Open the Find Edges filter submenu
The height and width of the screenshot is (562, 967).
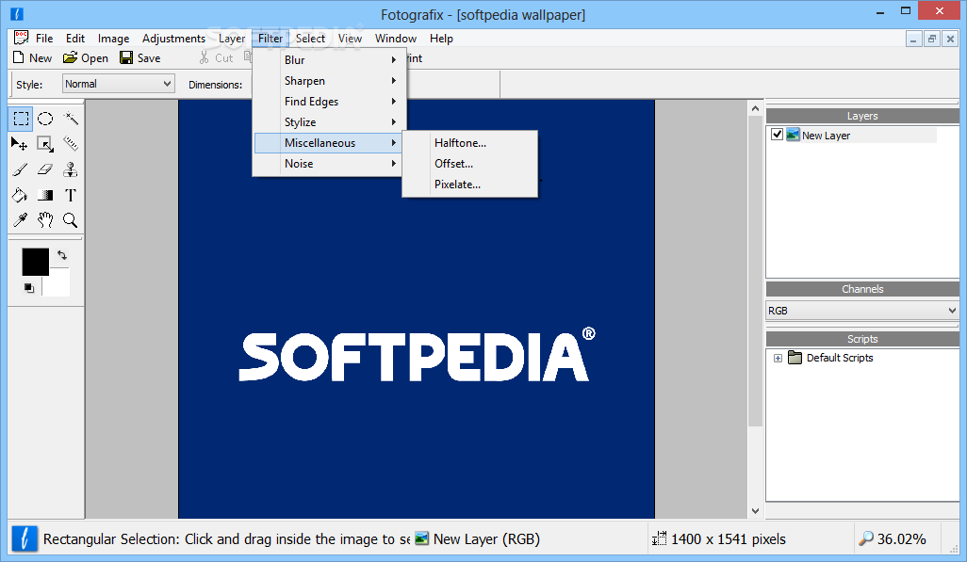pyautogui.click(x=329, y=101)
